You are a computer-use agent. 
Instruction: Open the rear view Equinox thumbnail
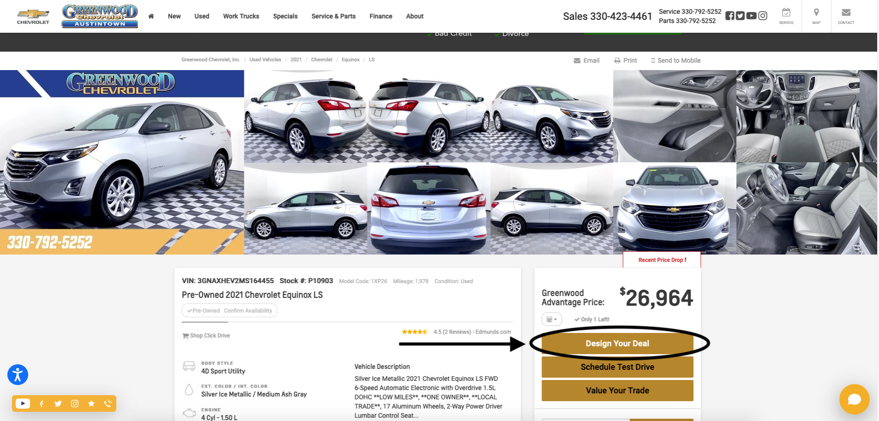click(428, 208)
